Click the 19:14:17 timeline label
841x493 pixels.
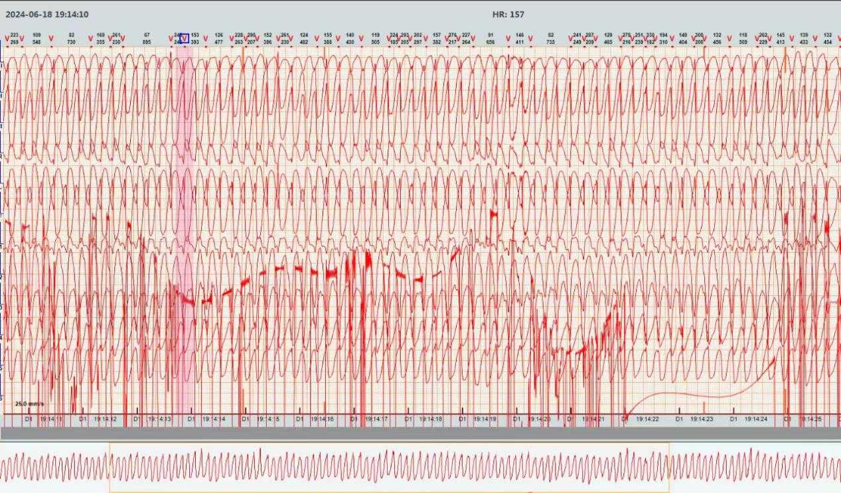coord(376,419)
